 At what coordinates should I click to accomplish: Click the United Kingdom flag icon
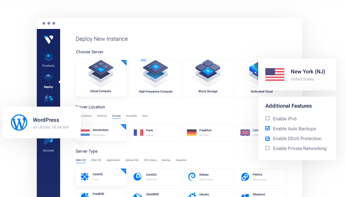pos(245,132)
